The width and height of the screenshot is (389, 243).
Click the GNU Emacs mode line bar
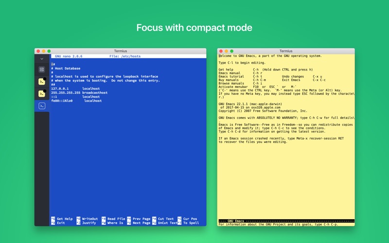(x=286, y=221)
